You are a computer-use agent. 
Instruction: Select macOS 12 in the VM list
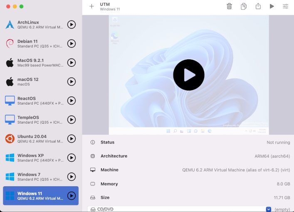(x=41, y=82)
